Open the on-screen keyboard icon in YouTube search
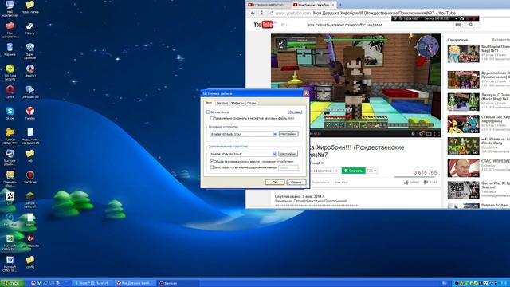 coord(458,25)
